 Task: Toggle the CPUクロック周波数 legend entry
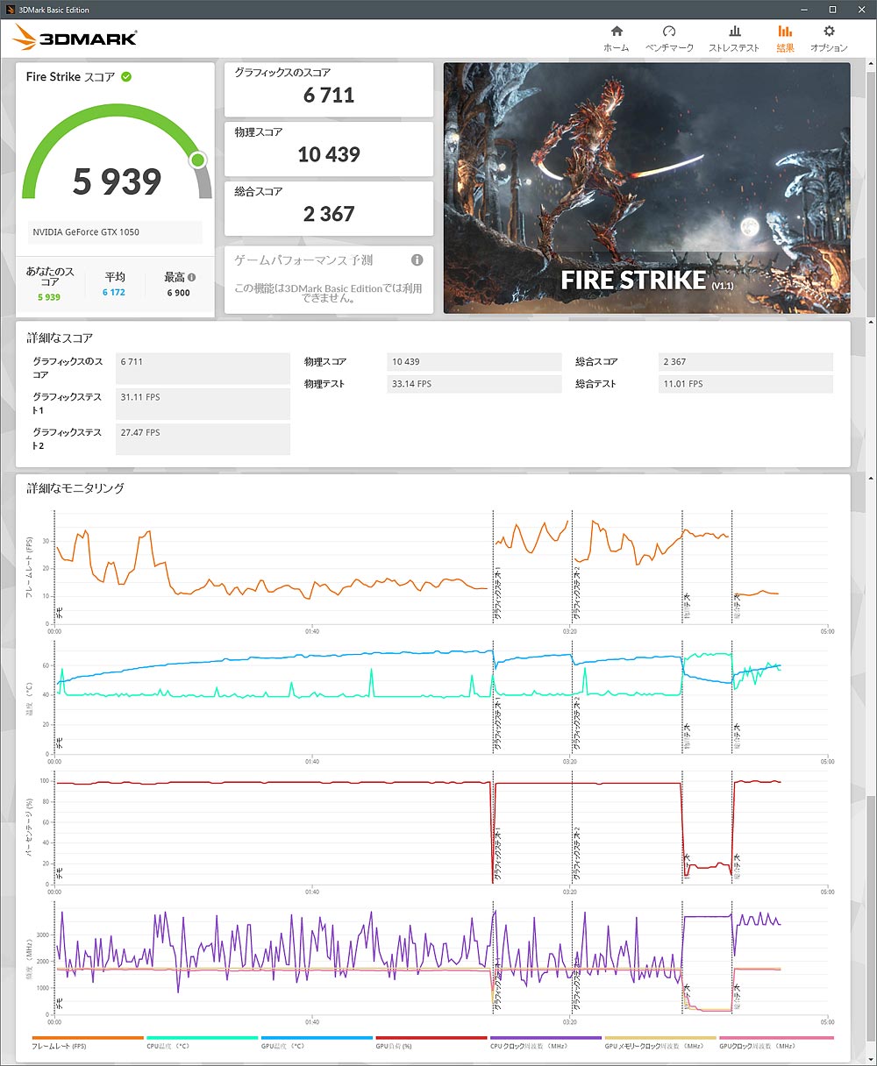[545, 1042]
